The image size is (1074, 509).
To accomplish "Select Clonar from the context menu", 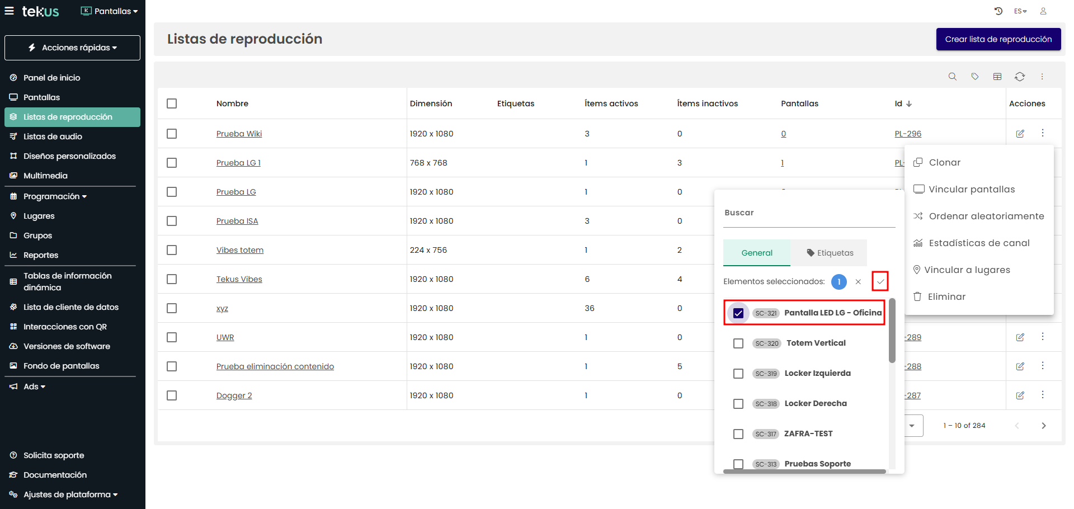I will point(944,163).
